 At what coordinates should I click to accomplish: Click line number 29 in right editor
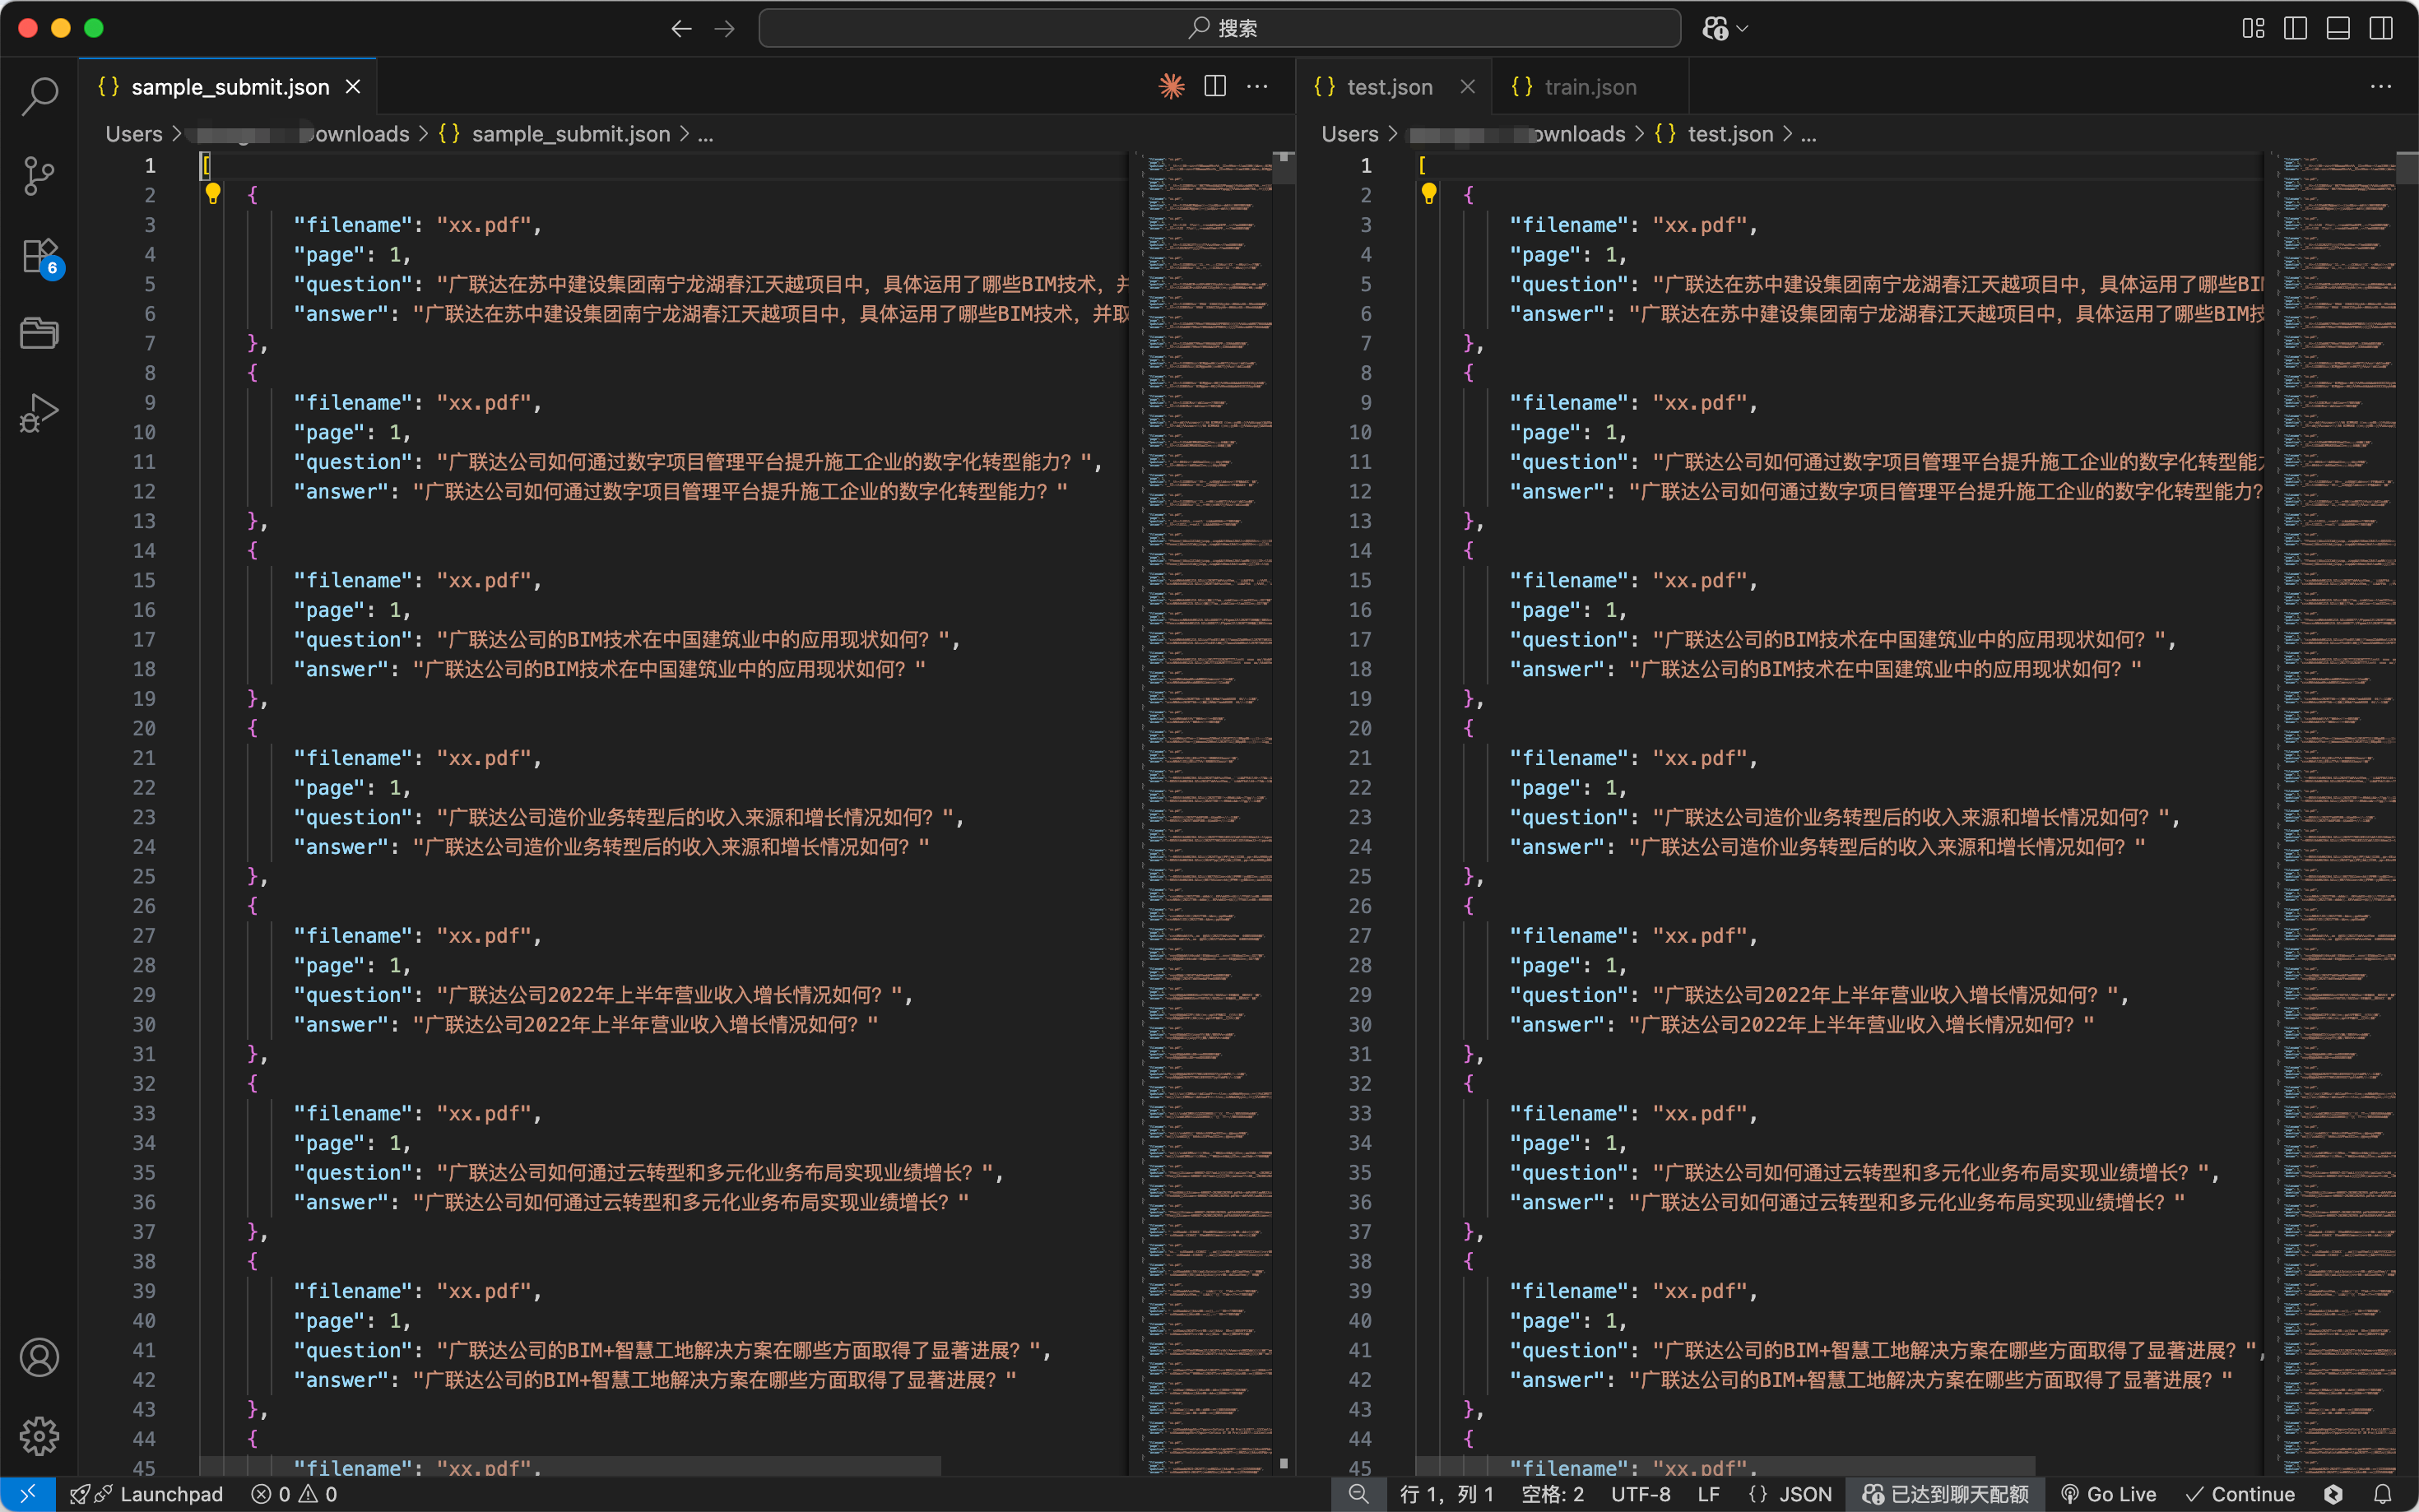tap(1360, 995)
